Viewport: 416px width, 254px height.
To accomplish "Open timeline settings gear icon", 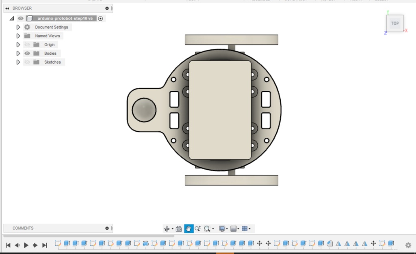I will tap(408, 245).
